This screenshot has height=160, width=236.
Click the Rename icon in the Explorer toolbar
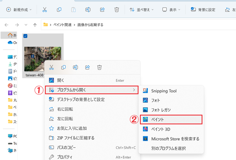pyautogui.click(x=88, y=10)
